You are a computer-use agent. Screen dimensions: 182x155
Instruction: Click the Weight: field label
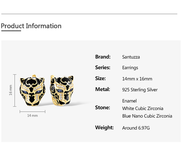click(x=104, y=127)
